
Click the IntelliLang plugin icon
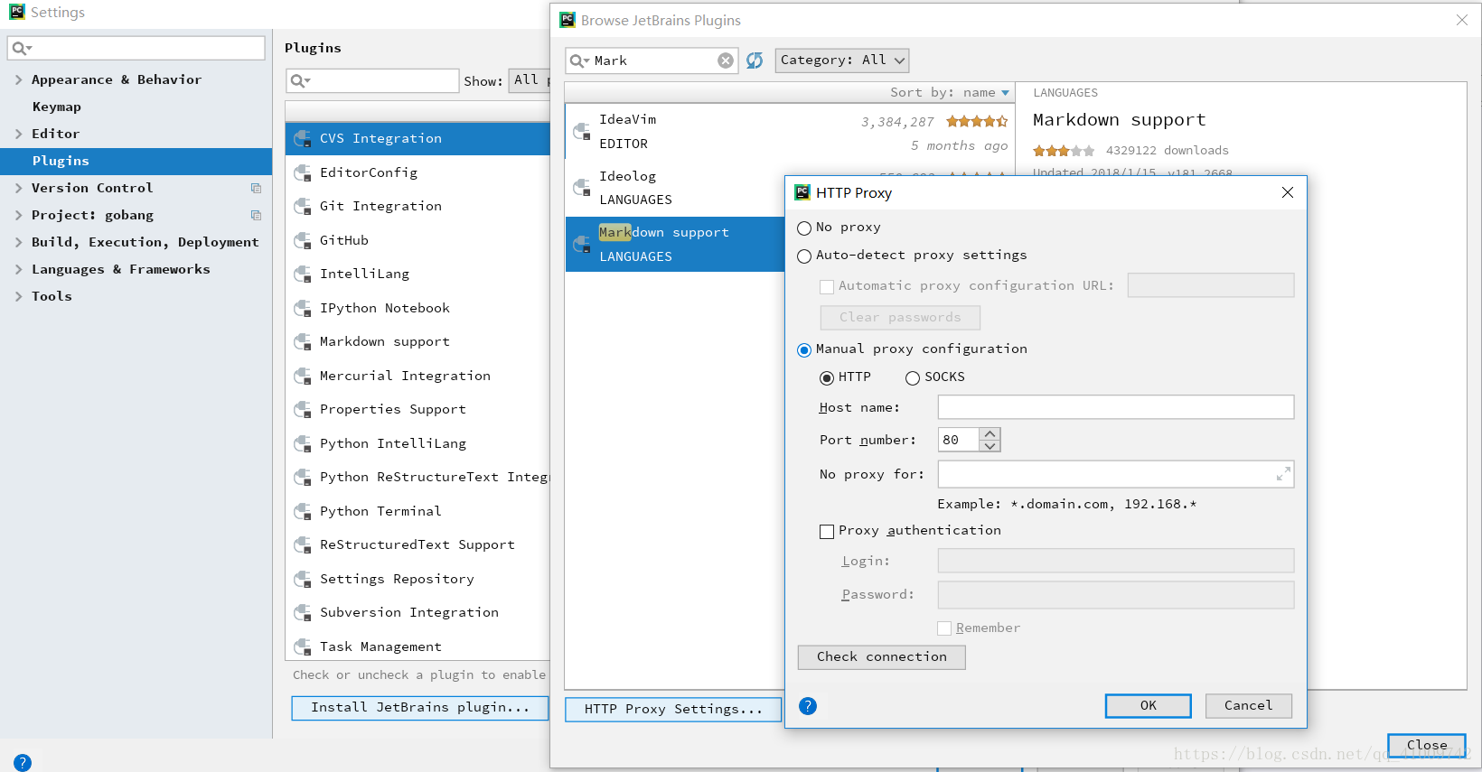tap(303, 274)
